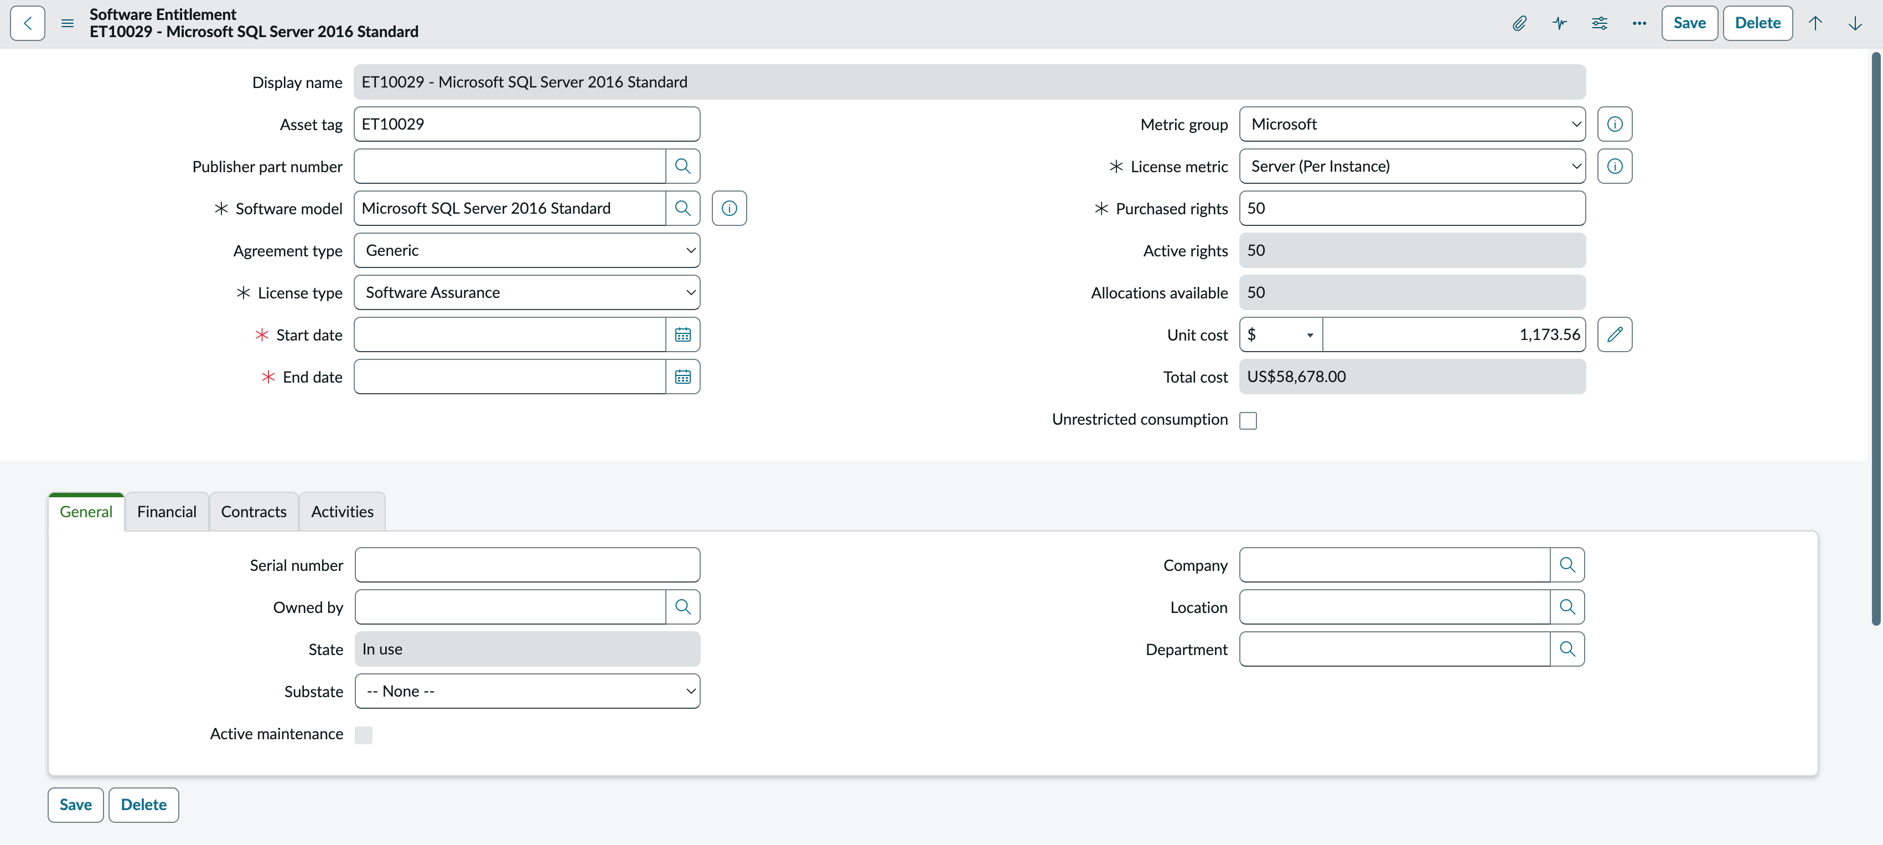Viewport: 1883px width, 845px height.
Task: Open the form context hamburger menu
Action: [68, 23]
